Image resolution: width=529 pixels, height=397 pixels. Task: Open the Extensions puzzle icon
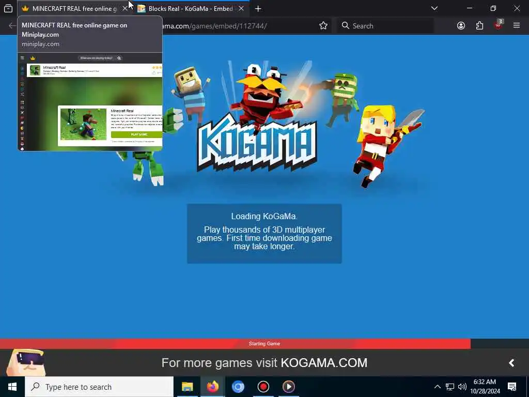tap(479, 26)
